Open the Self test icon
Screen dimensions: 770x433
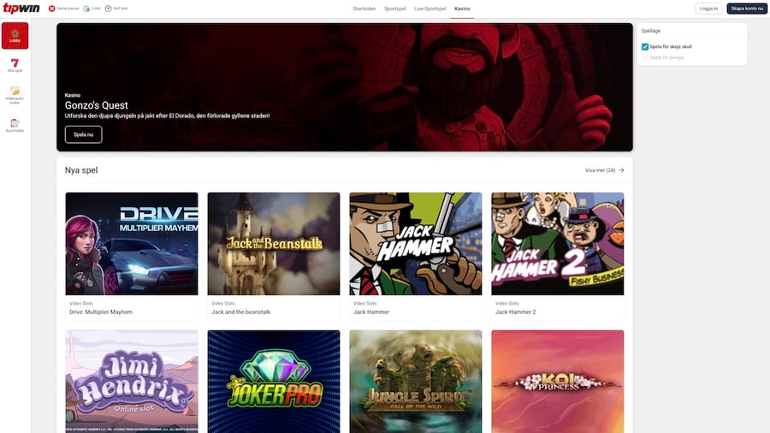(x=110, y=9)
